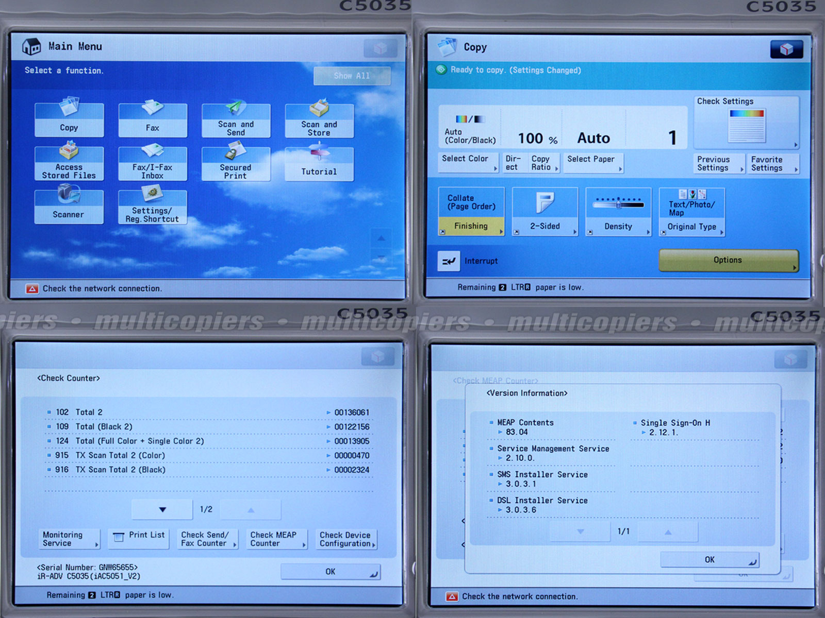Open Access Stored Files
Screen dimensions: 825x618
pos(69,163)
